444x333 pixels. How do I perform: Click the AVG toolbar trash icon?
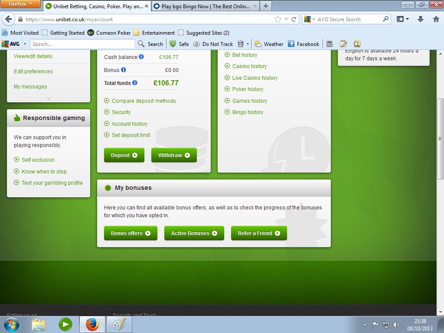click(x=241, y=44)
